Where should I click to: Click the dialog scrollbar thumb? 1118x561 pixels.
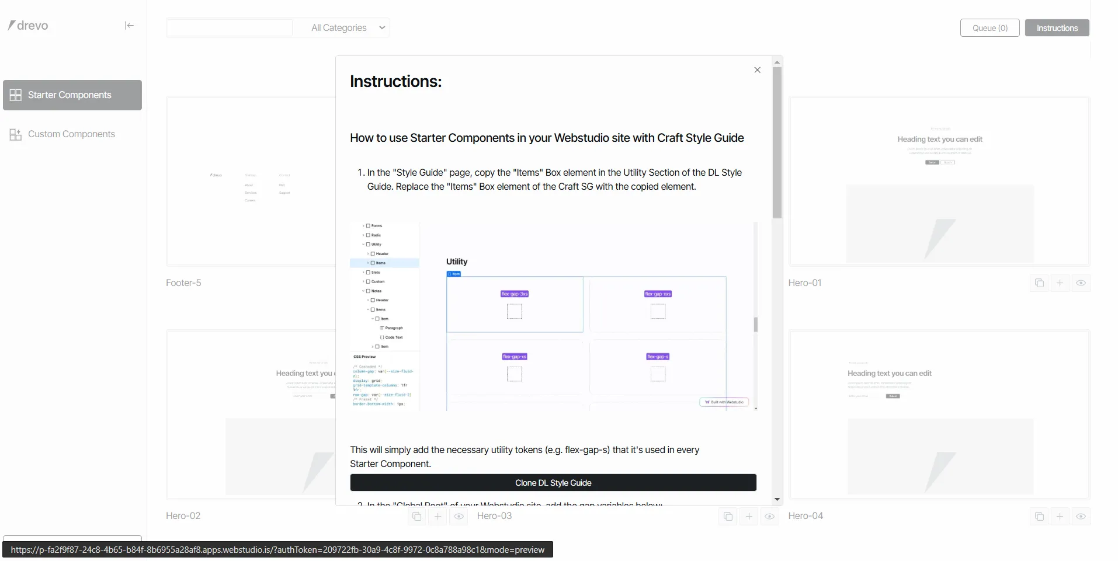point(777,143)
